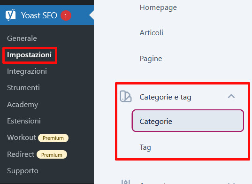
Task: Click the Categorie e tag section title
Action: pyautogui.click(x=165, y=97)
